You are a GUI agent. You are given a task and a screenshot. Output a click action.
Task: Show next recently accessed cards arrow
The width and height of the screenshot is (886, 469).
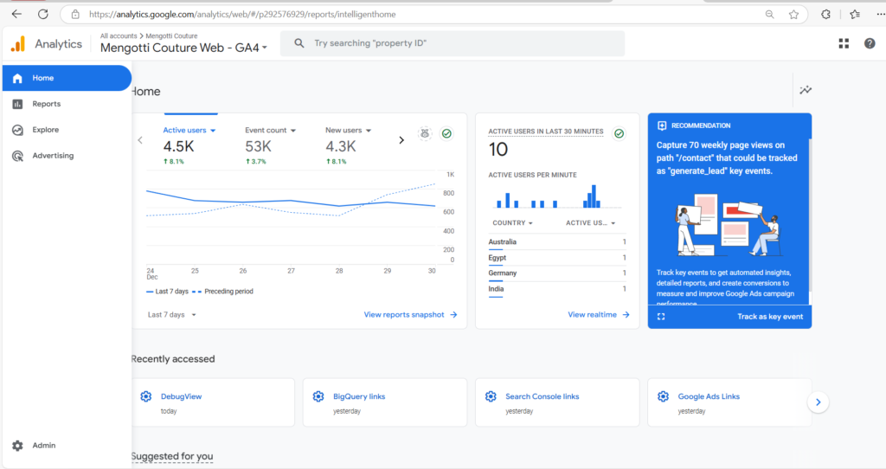(819, 402)
